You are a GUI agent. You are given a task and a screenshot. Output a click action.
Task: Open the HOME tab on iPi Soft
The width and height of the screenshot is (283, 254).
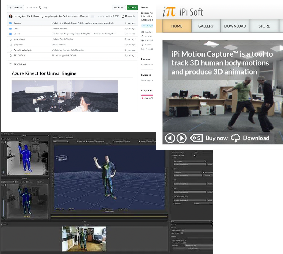[x=177, y=26]
